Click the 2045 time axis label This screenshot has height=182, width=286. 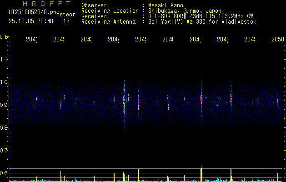[141, 39]
